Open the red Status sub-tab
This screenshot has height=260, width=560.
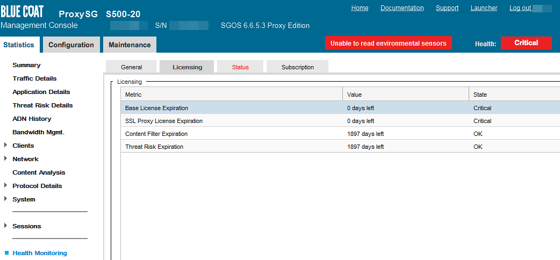click(x=240, y=67)
